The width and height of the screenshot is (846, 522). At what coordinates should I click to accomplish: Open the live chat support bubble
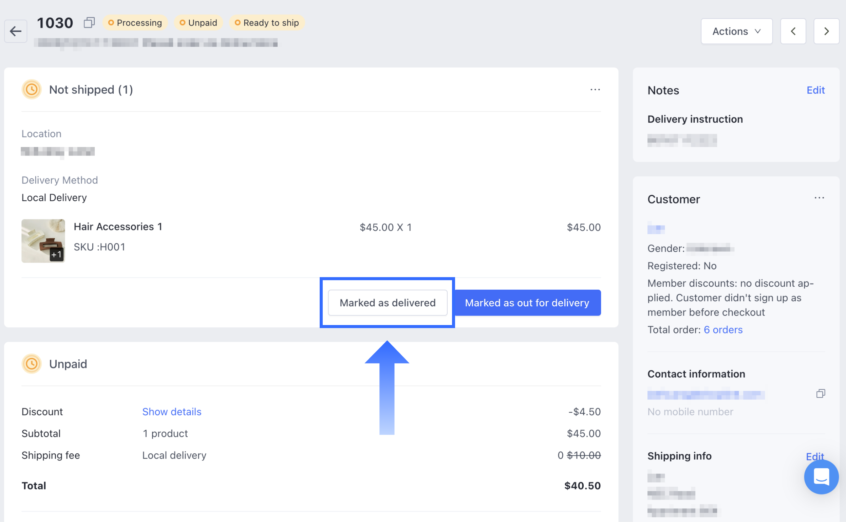coord(821,477)
